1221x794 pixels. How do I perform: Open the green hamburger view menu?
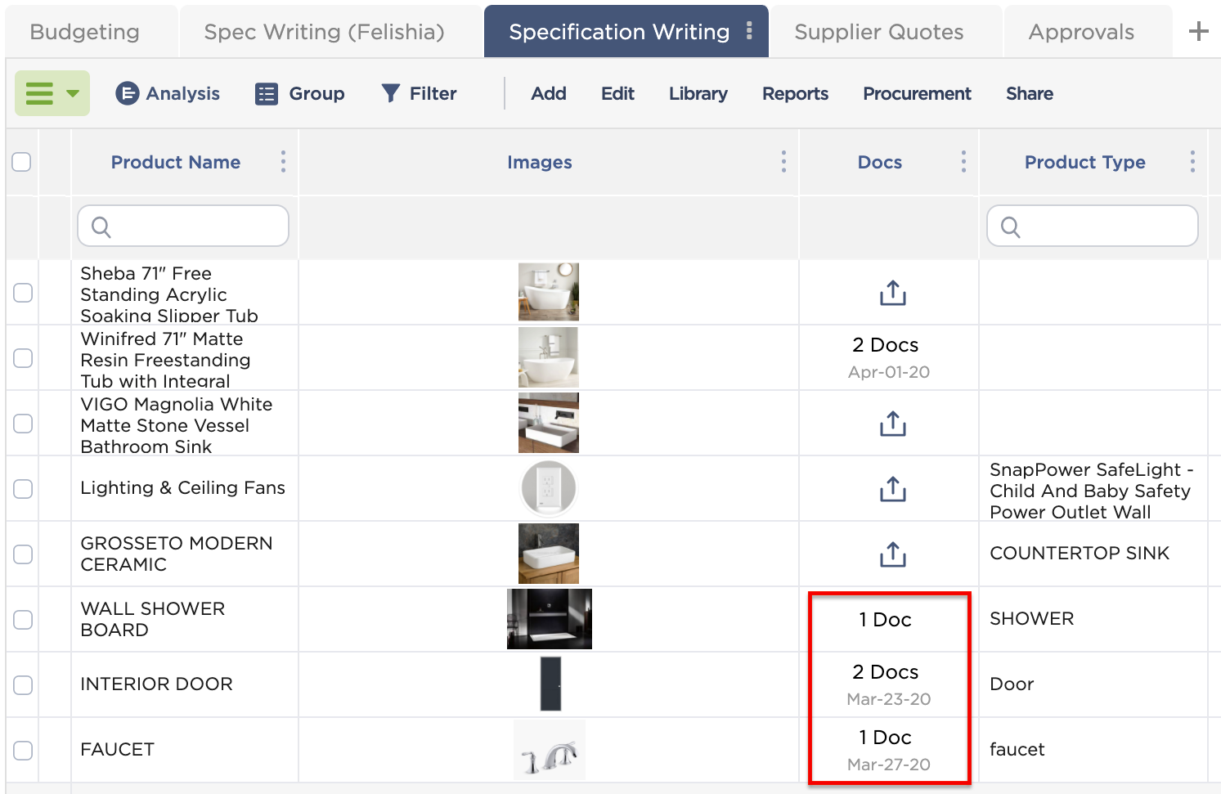(52, 93)
